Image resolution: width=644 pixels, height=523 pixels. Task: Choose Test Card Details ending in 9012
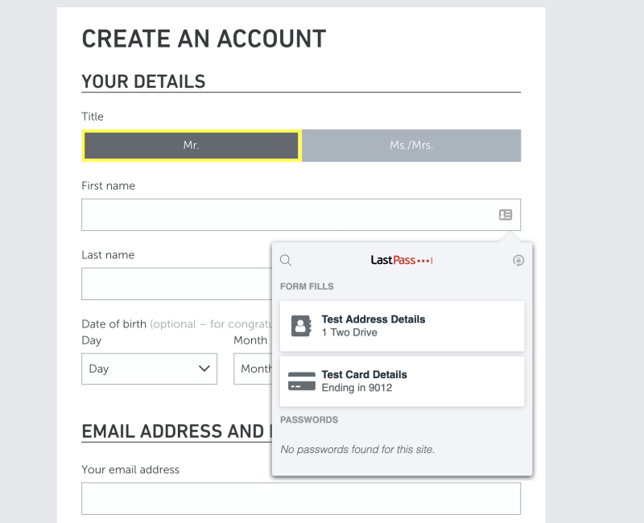(x=402, y=381)
